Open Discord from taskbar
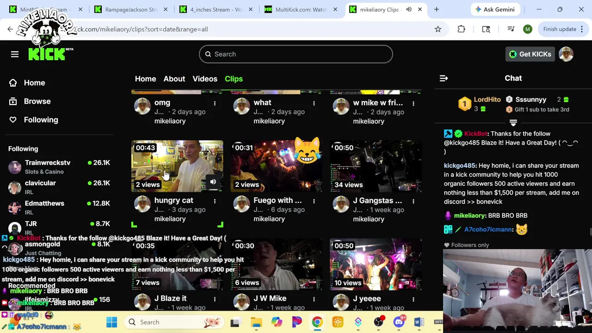This screenshot has height=333, width=592. pyautogui.click(x=399, y=322)
